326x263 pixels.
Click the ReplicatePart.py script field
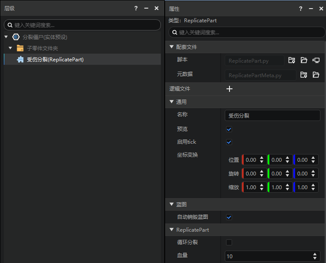[254, 60]
